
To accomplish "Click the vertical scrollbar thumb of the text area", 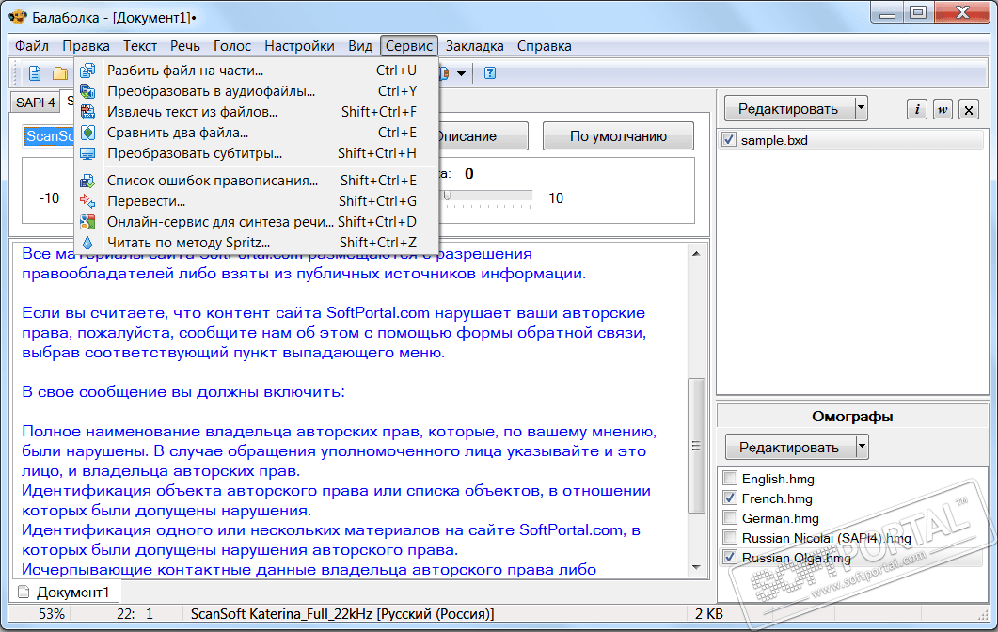I will [x=696, y=446].
